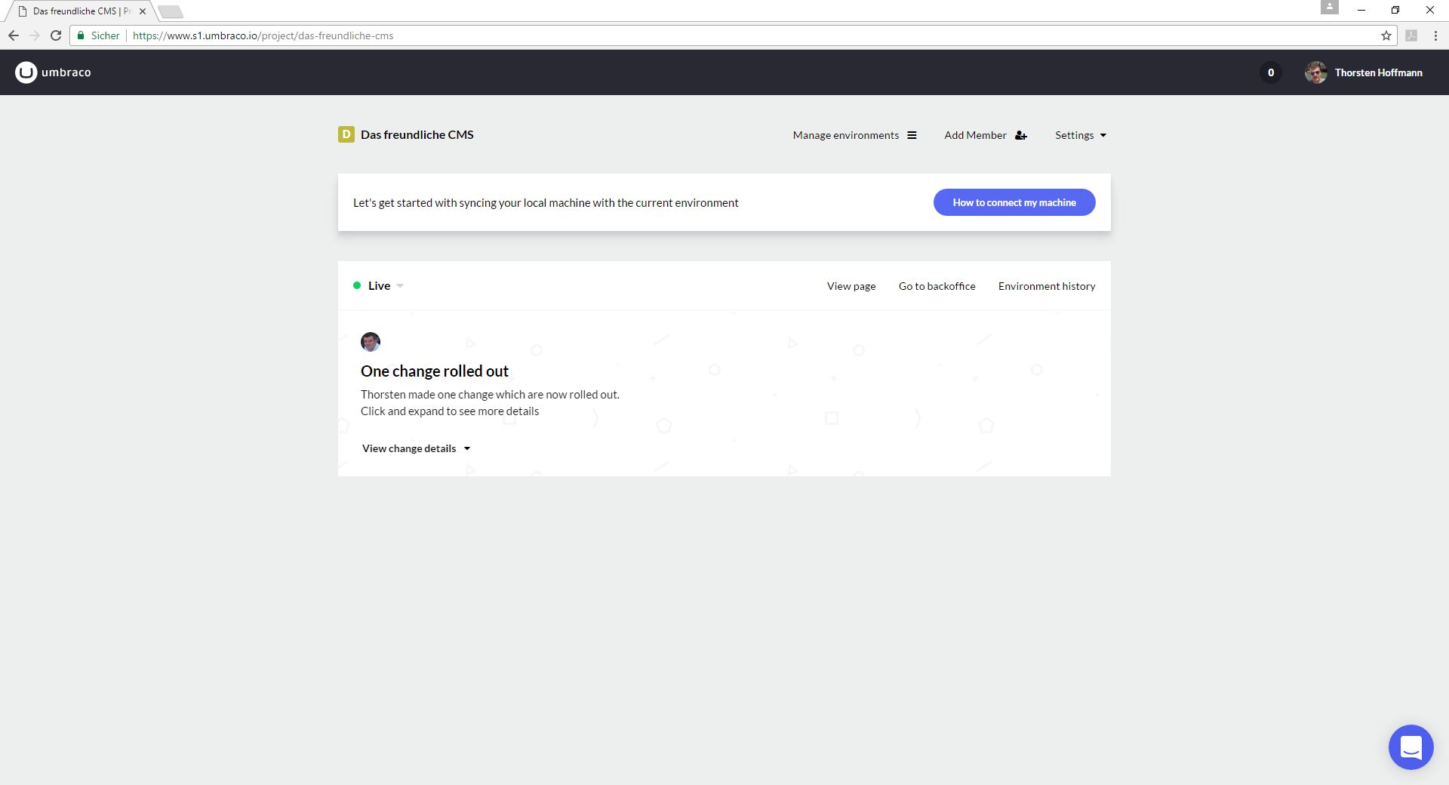This screenshot has height=785, width=1449.
Task: Click the Add Member person icon
Action: click(x=1020, y=136)
